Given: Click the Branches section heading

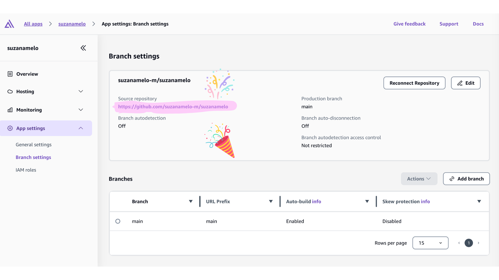Looking at the screenshot, I should click(121, 179).
